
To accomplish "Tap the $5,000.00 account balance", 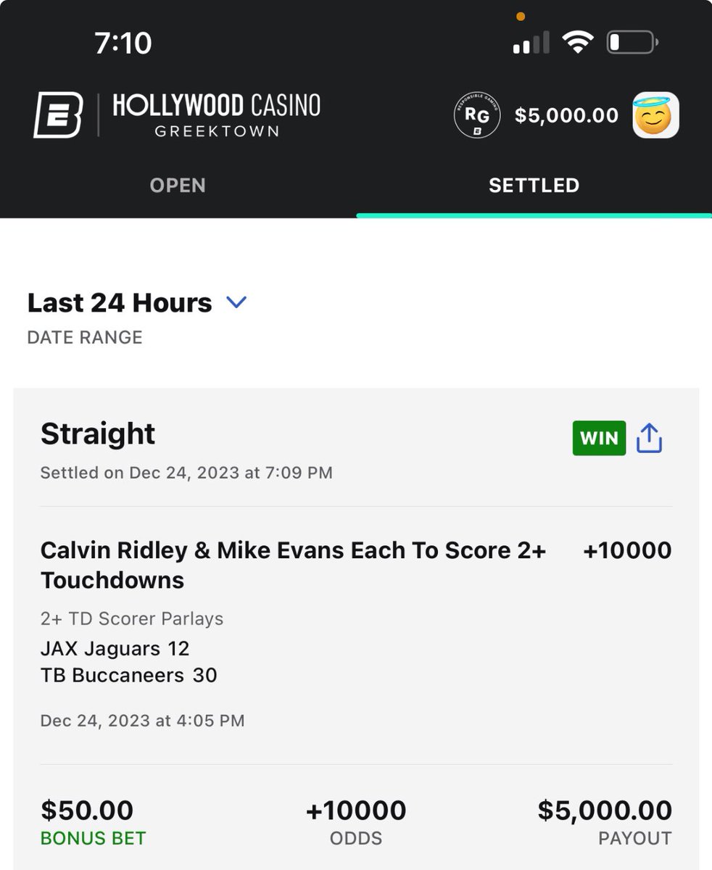I will tap(566, 116).
